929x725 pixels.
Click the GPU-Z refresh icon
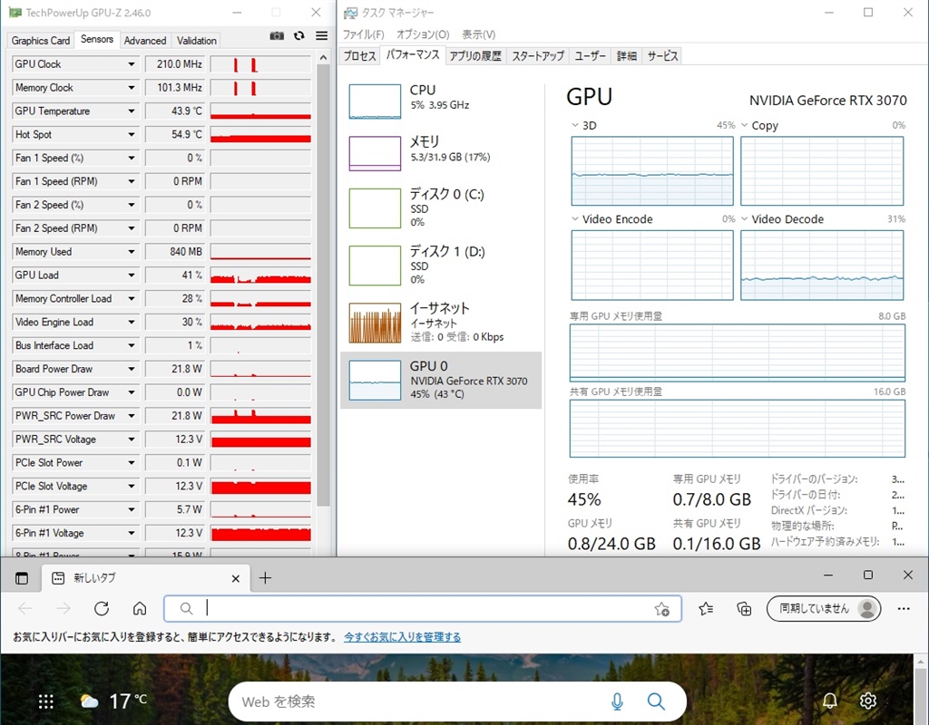[299, 36]
